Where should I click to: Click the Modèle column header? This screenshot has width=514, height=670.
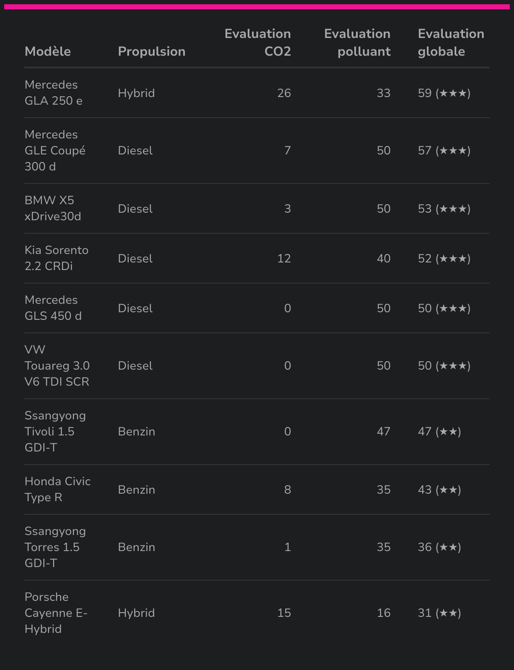pos(48,51)
